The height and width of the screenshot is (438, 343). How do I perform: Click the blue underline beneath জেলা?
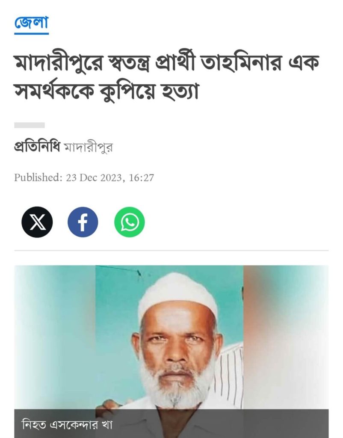coord(31,34)
